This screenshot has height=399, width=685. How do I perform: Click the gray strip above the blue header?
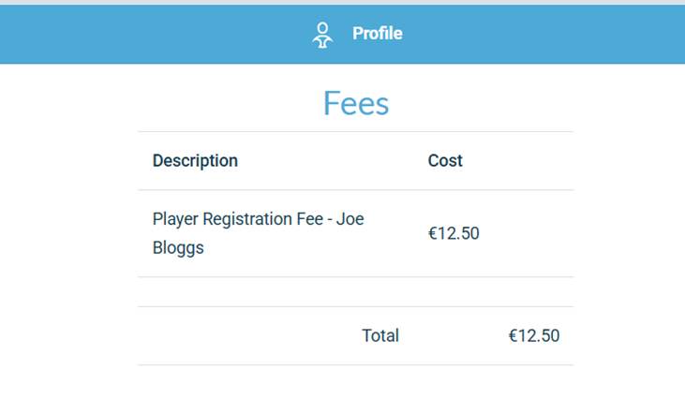click(x=342, y=2)
